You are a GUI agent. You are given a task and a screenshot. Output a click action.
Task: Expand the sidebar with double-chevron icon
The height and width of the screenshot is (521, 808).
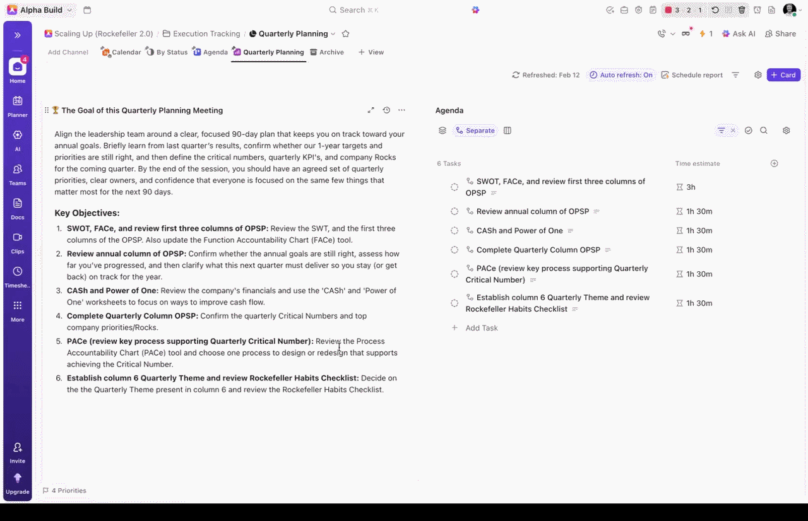pos(18,35)
